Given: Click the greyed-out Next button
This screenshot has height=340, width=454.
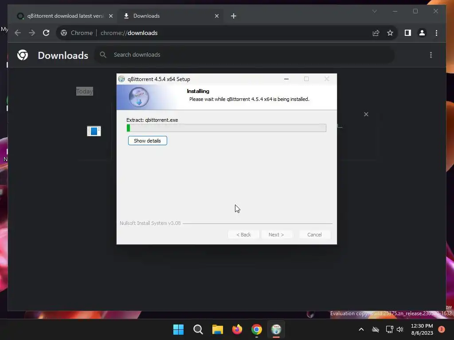Looking at the screenshot, I should (x=276, y=235).
